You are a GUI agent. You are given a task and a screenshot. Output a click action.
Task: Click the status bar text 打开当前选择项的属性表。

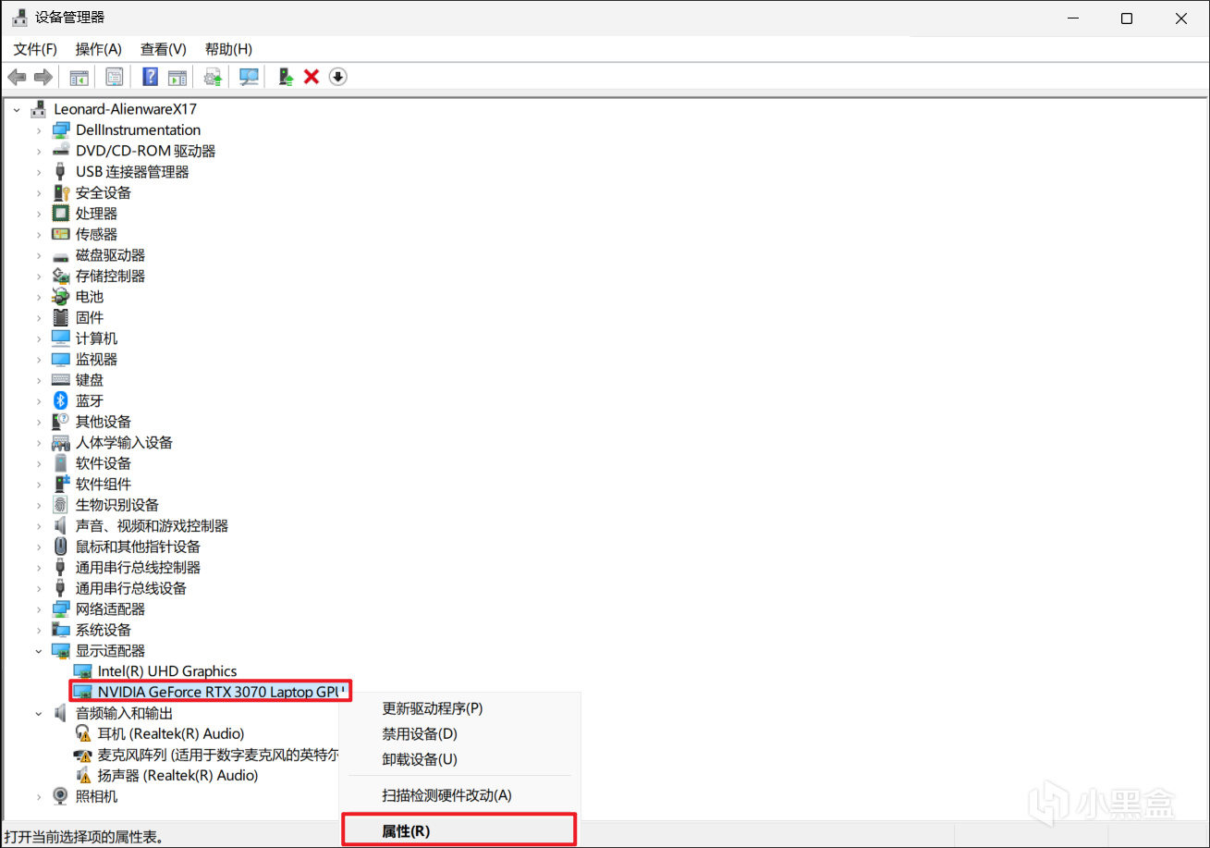coord(84,837)
